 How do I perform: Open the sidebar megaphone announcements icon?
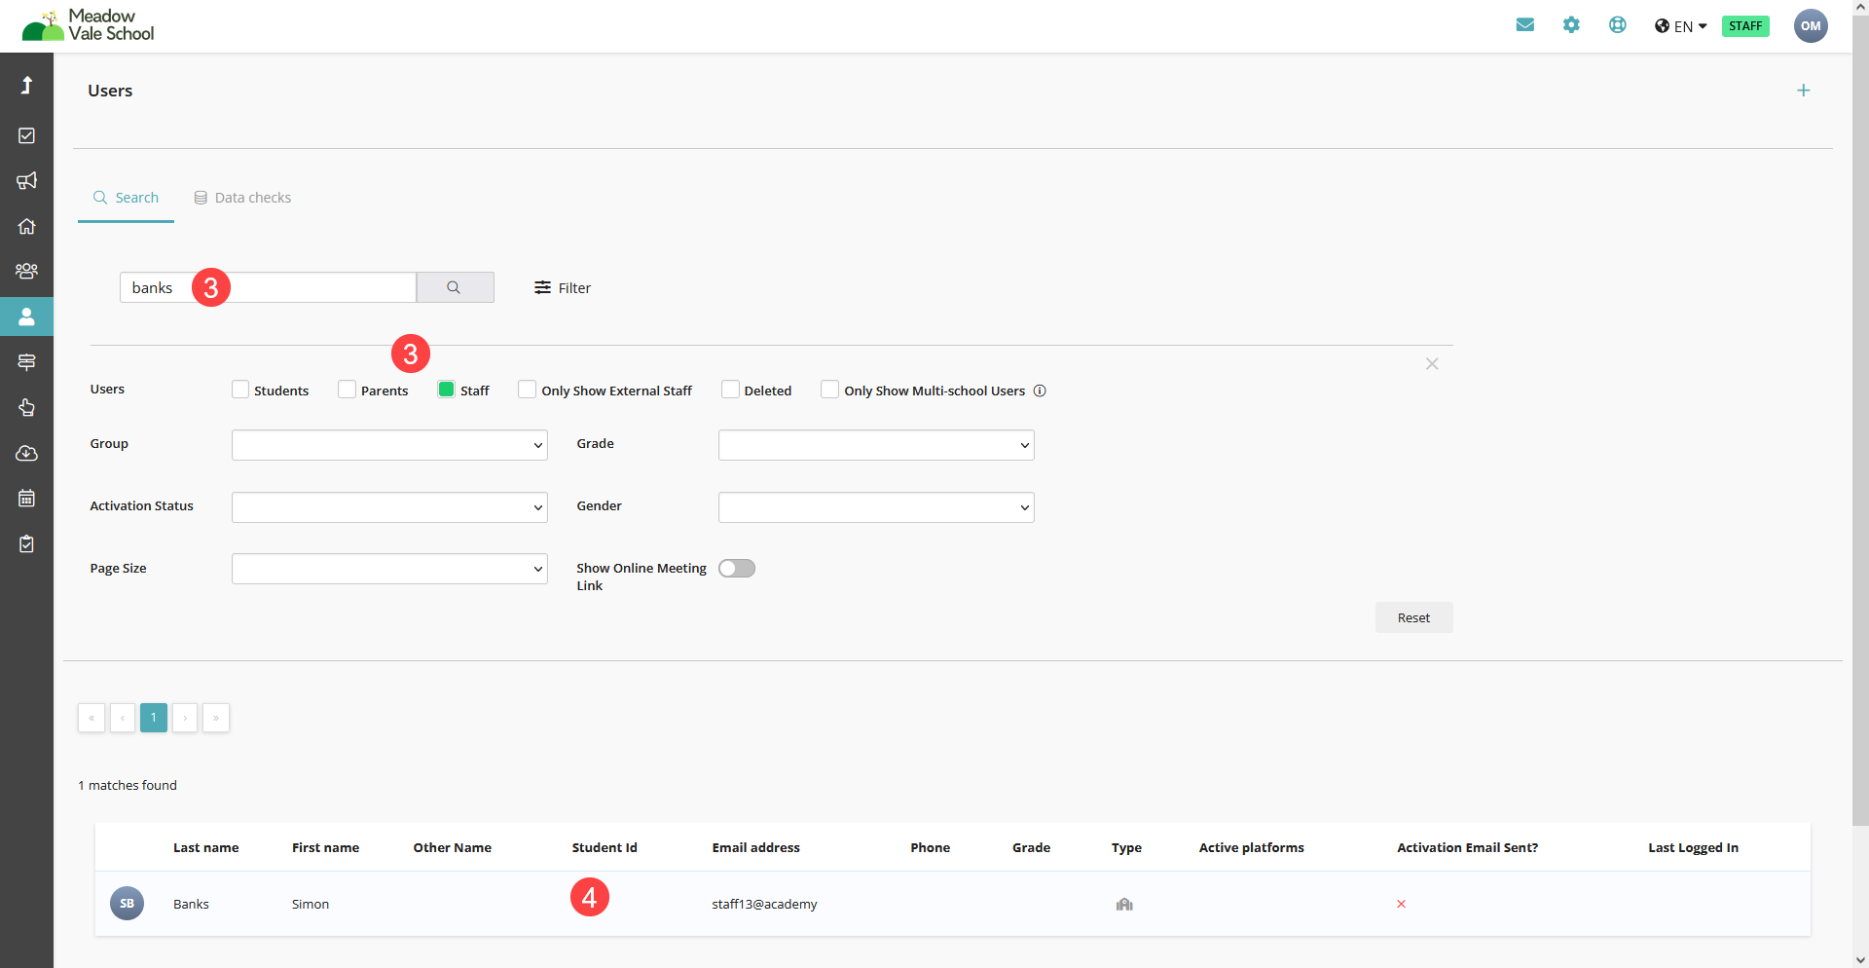(26, 180)
